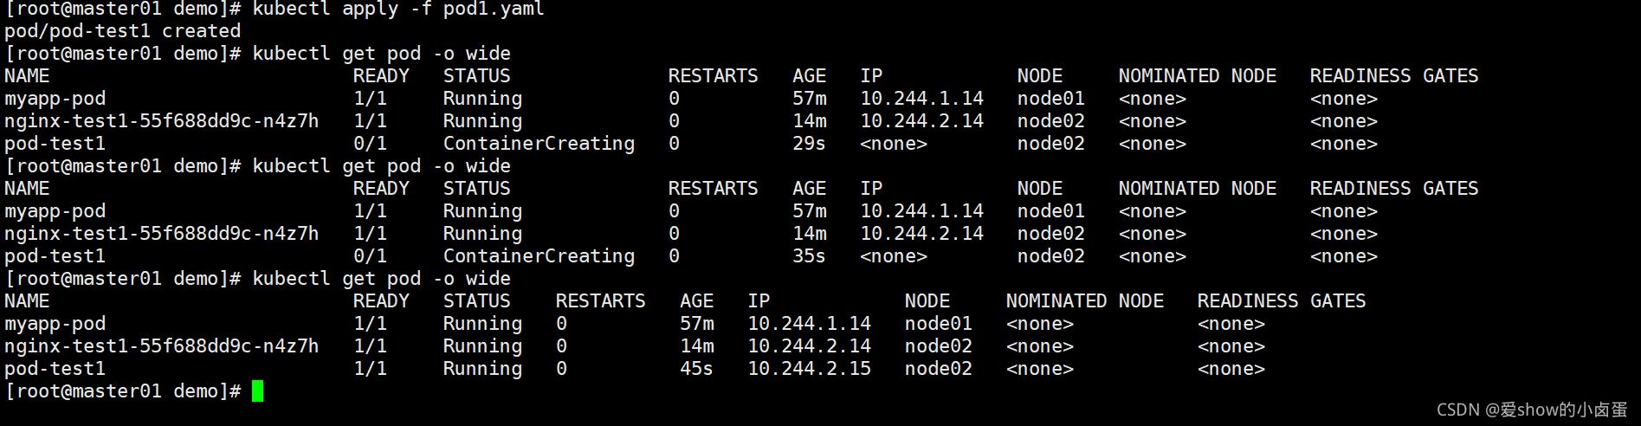Click the 29s age value
This screenshot has height=426, width=1641.
809,144
